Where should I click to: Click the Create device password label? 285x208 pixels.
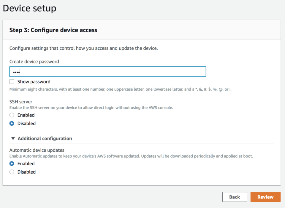click(x=34, y=62)
